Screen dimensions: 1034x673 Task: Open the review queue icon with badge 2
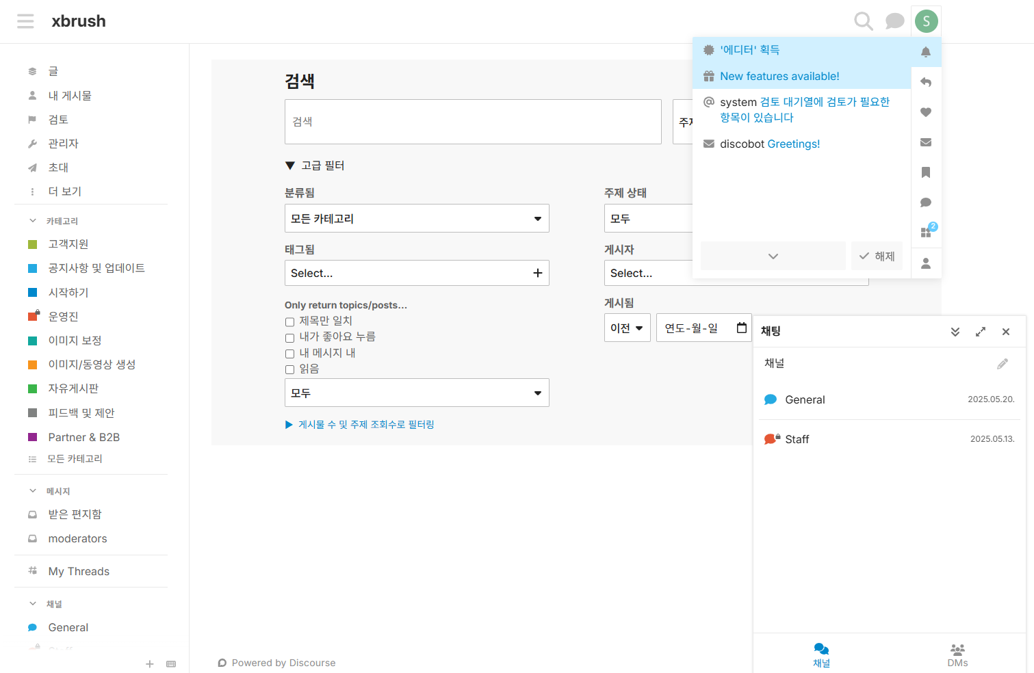tap(926, 233)
